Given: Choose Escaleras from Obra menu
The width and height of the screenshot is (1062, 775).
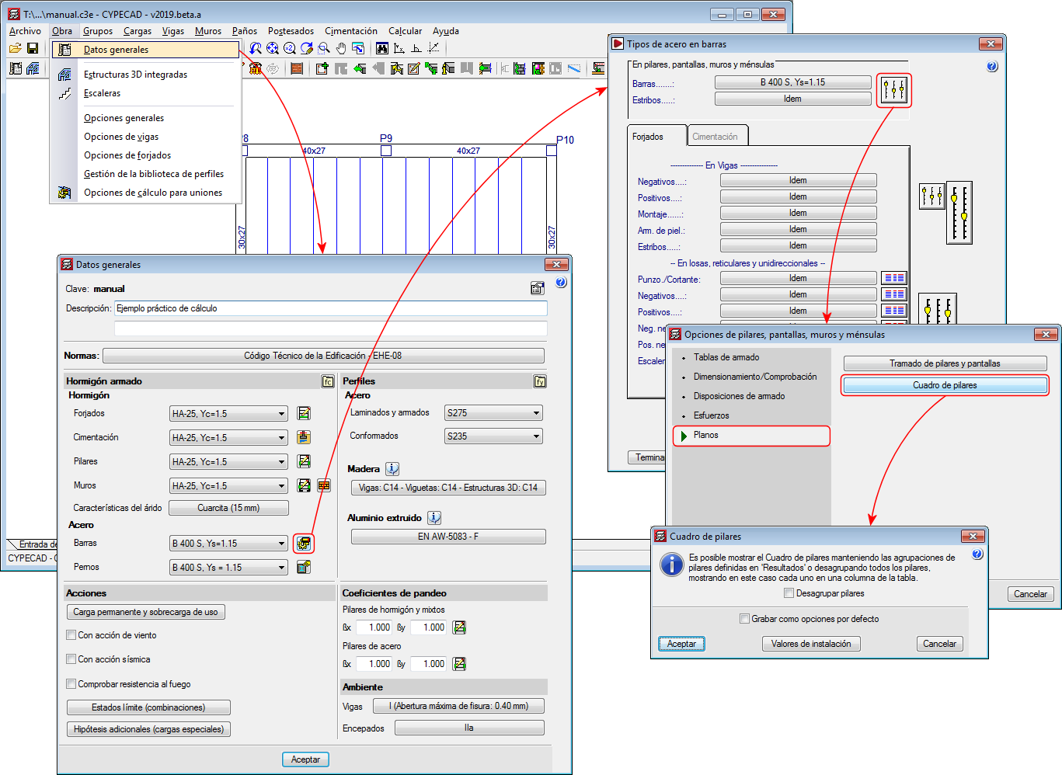Looking at the screenshot, I should click(103, 93).
